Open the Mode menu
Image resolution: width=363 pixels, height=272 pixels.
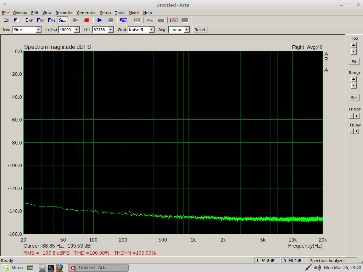tap(134, 13)
